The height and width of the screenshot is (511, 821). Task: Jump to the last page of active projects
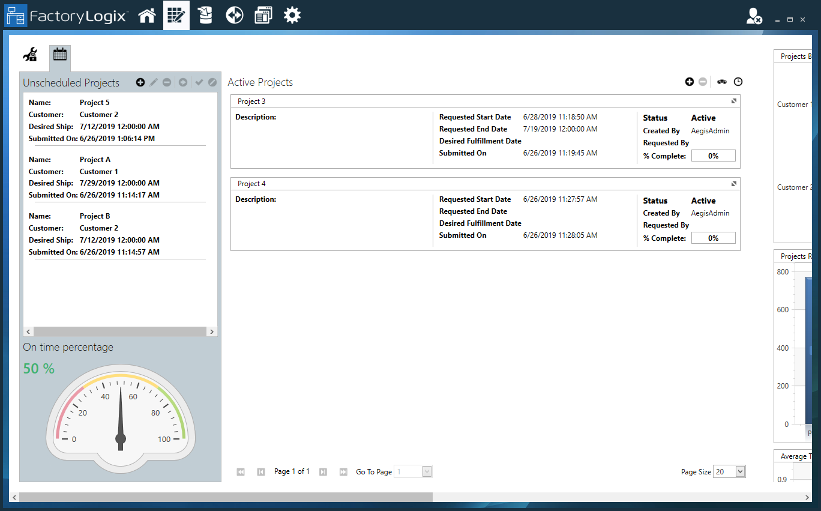tap(343, 472)
